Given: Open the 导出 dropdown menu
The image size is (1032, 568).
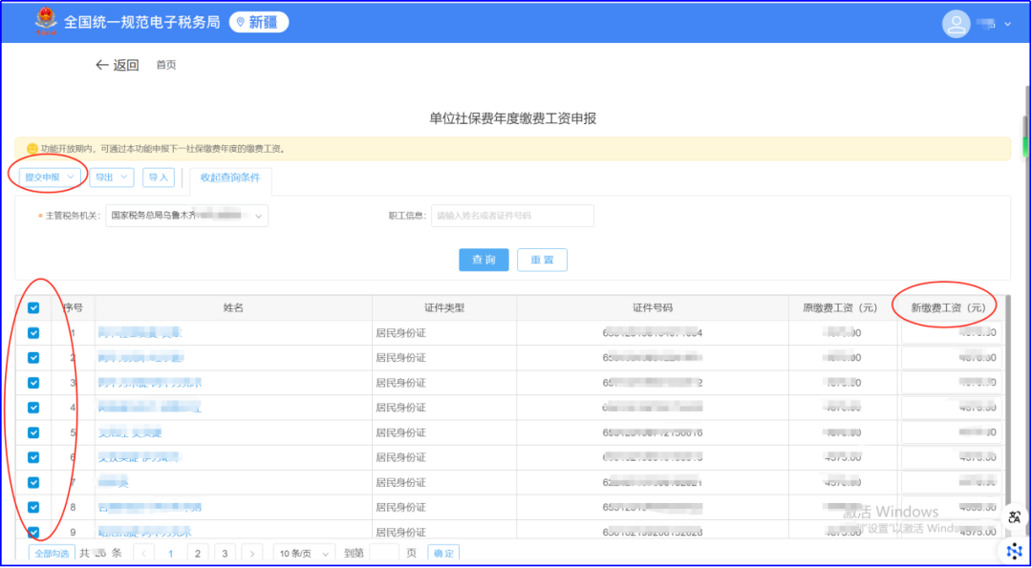Looking at the screenshot, I should pyautogui.click(x=112, y=178).
